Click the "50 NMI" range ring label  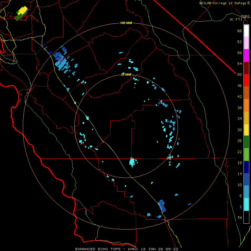[x=126, y=74]
